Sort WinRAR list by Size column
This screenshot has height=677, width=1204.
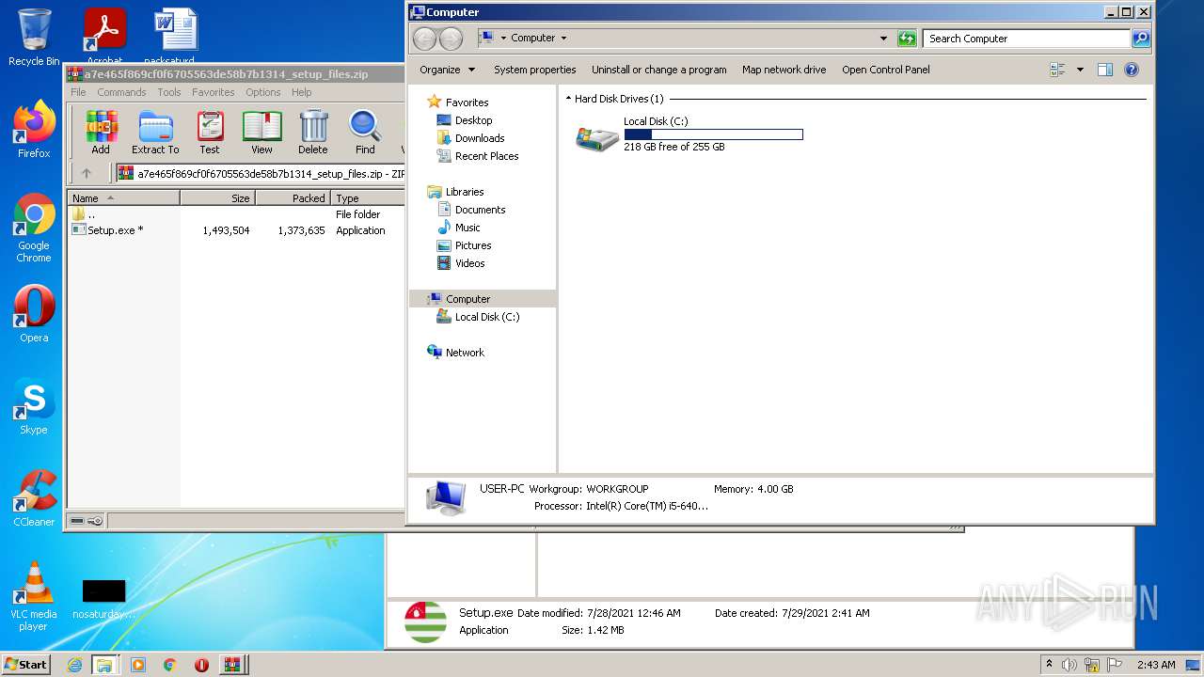coord(217,198)
